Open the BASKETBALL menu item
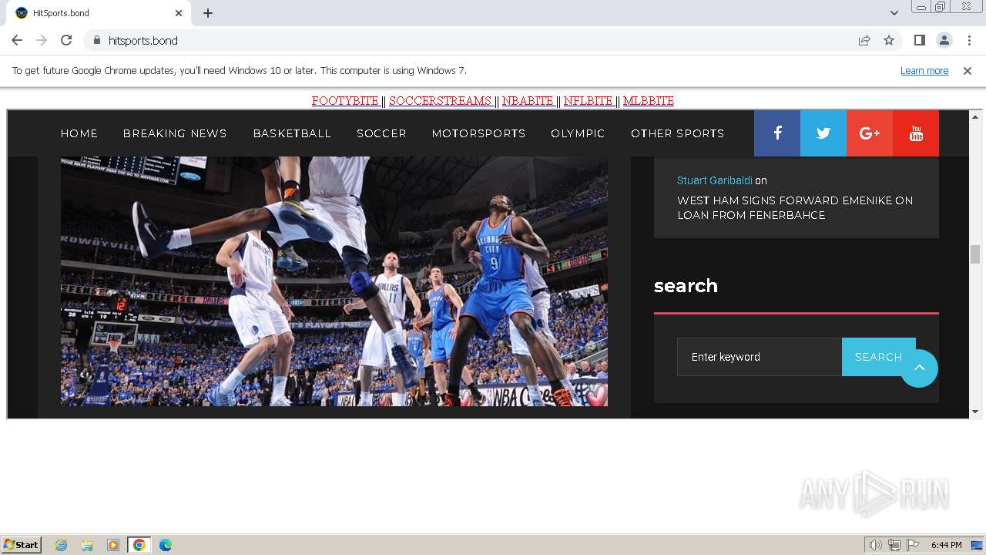The image size is (986, 555). pos(292,133)
